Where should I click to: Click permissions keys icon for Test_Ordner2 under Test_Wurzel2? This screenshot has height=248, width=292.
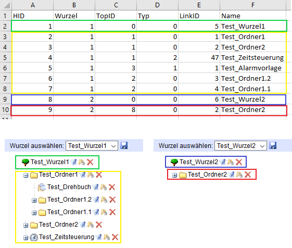coord(239,175)
